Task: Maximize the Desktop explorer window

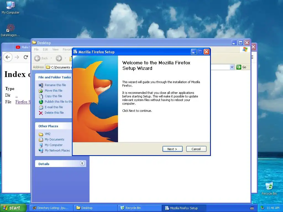Action: coord(240,43)
